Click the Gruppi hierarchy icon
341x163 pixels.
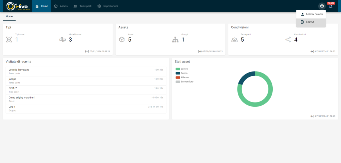click(x=175, y=40)
